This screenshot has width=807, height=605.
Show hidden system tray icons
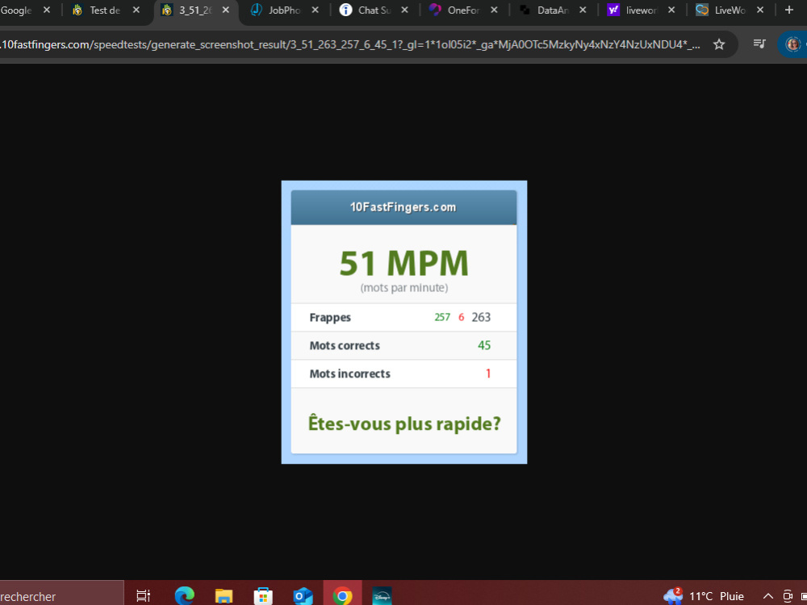[x=768, y=596]
